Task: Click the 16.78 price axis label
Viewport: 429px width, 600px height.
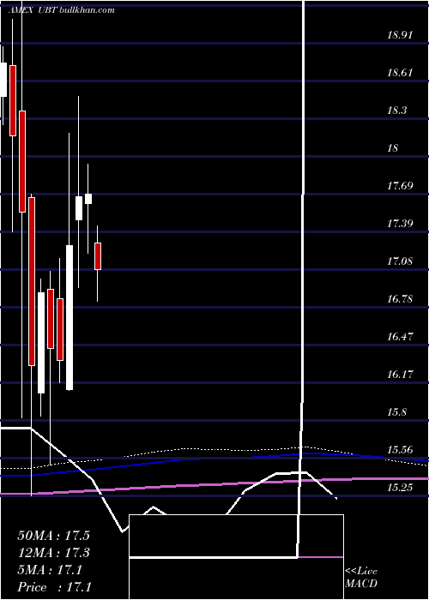Action: pos(400,299)
